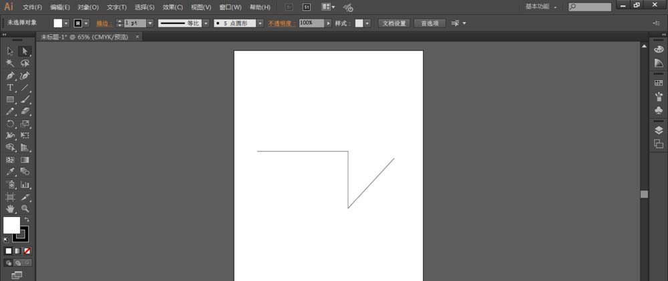Open the 效果(C) menu
Image resolution: width=668 pixels, height=281 pixels.
pyautogui.click(x=173, y=7)
